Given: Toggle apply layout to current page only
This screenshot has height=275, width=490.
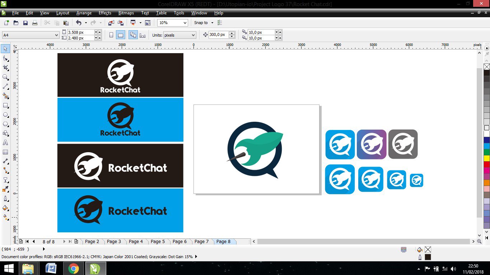Looking at the screenshot, I should [143, 35].
